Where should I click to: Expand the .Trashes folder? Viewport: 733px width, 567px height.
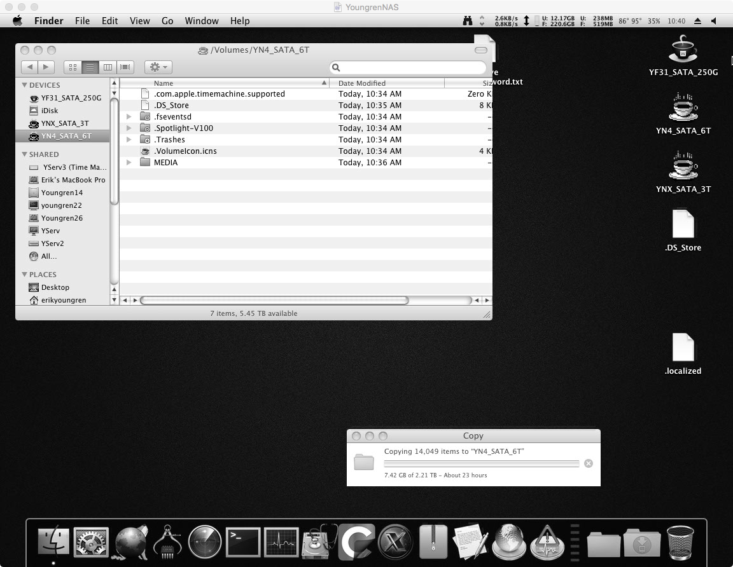point(129,139)
